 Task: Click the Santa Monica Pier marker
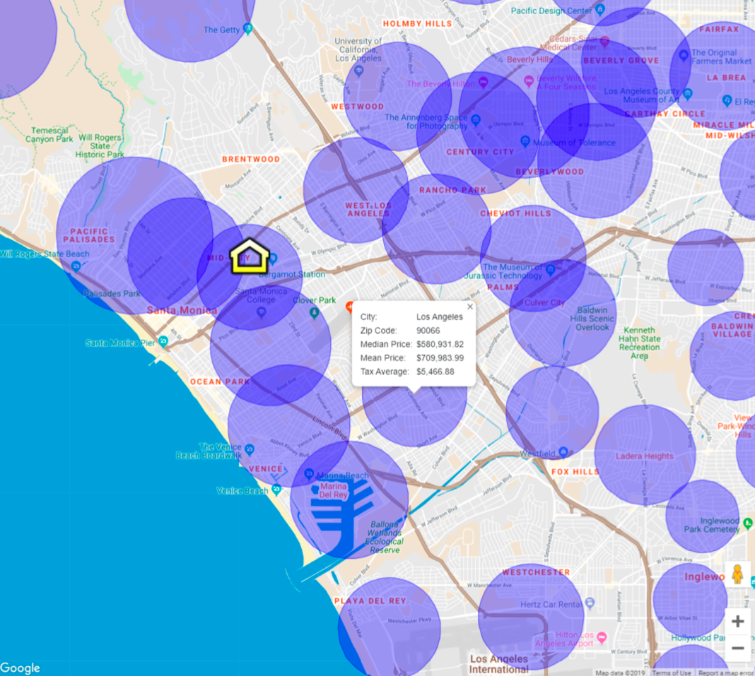click(x=163, y=343)
